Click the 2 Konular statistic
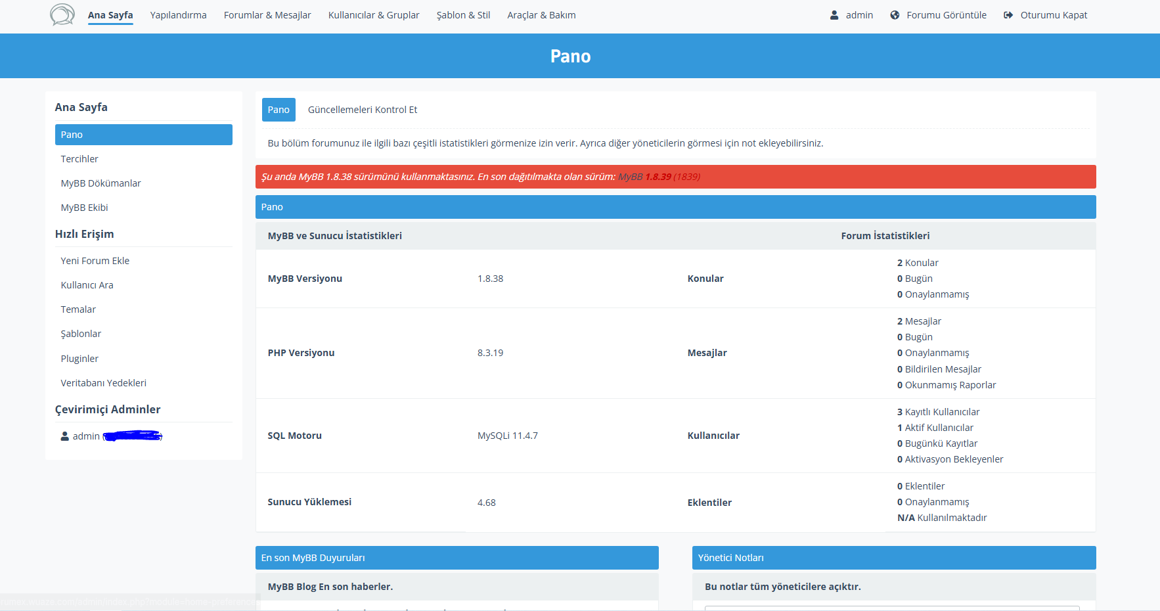The width and height of the screenshot is (1160, 611). 918,263
